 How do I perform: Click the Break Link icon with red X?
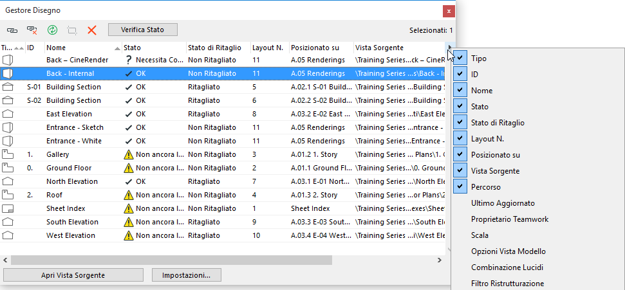coord(32,30)
